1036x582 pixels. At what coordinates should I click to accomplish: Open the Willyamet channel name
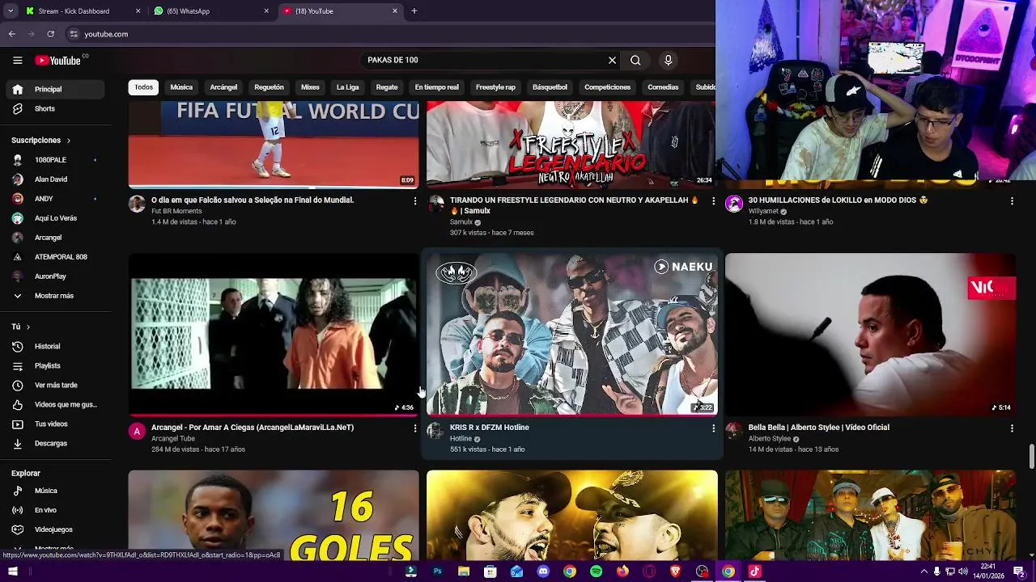pyautogui.click(x=763, y=211)
